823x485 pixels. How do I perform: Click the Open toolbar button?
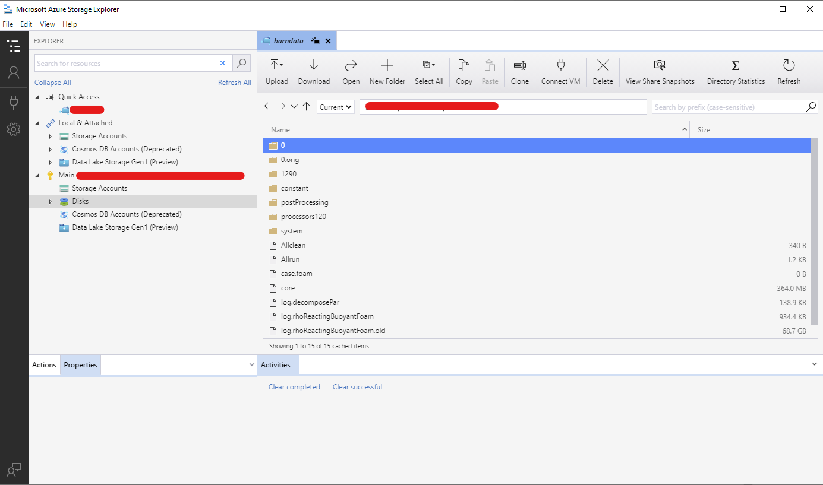click(x=351, y=72)
